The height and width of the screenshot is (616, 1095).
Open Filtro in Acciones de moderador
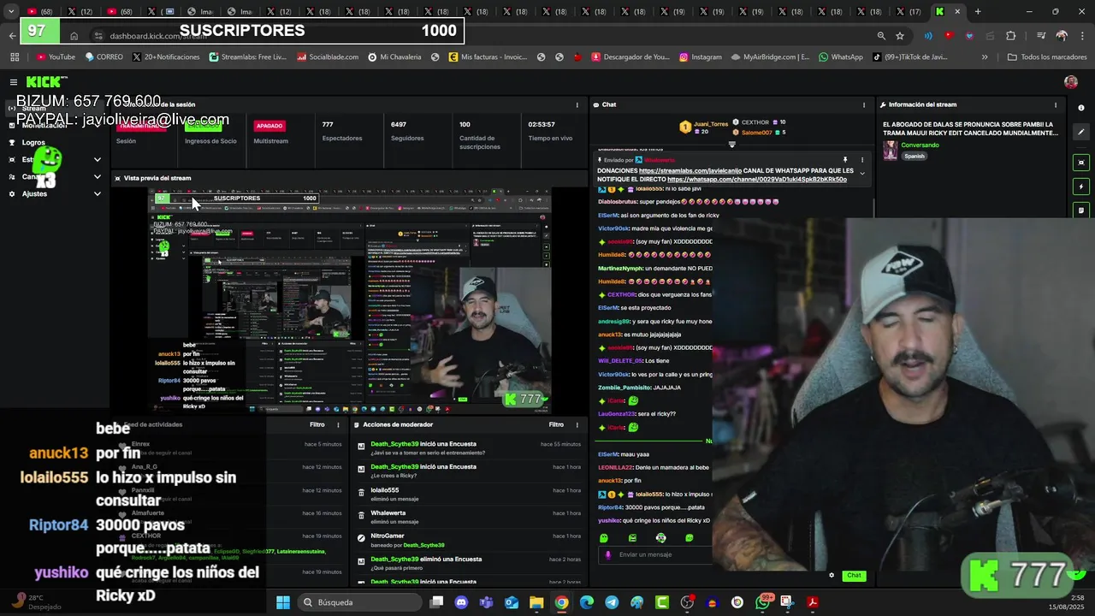click(x=556, y=424)
